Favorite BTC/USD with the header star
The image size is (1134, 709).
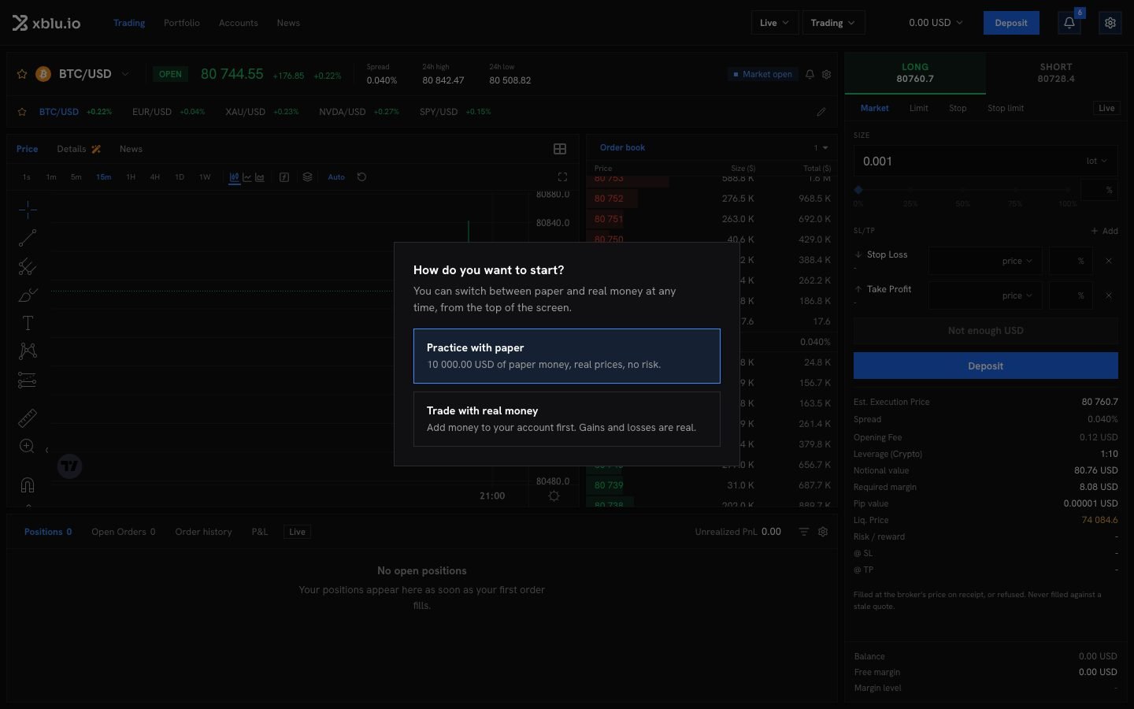tap(22, 74)
